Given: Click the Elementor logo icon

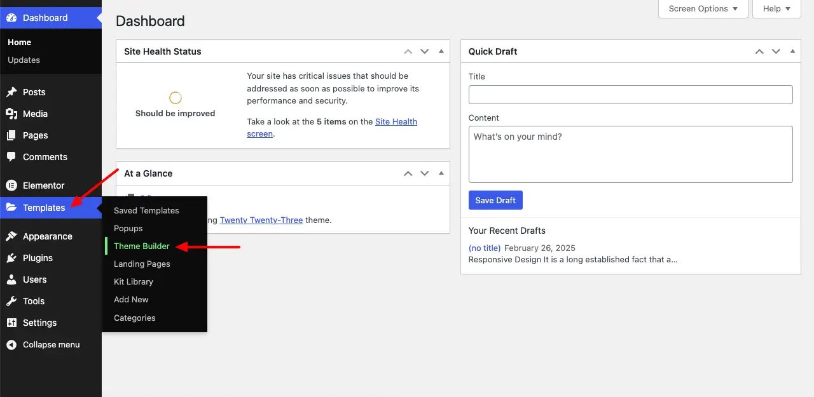Looking at the screenshot, I should click(11, 185).
